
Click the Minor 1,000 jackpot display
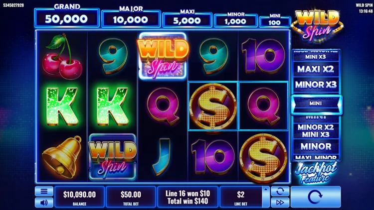coord(236,21)
